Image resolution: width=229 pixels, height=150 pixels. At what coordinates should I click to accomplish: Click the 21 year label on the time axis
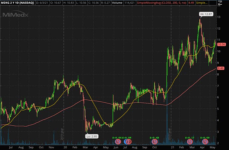pyautogui.click(x=173, y=147)
